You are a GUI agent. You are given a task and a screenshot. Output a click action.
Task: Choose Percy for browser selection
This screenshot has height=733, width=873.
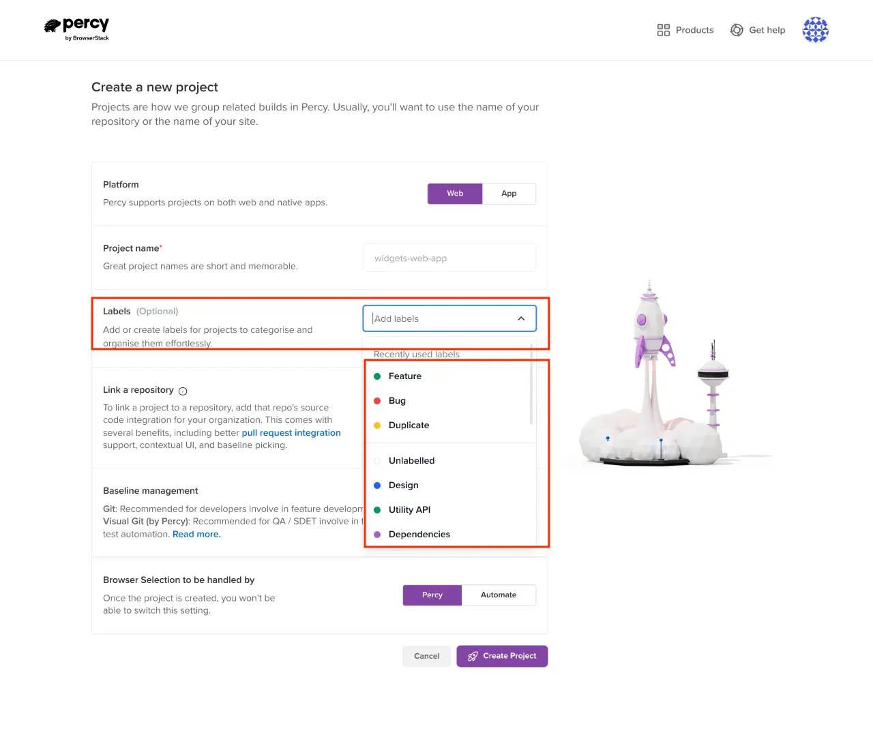point(432,595)
